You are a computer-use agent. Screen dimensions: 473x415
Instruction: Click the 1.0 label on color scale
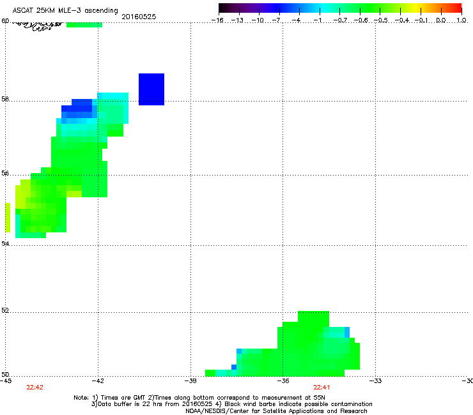461,20
